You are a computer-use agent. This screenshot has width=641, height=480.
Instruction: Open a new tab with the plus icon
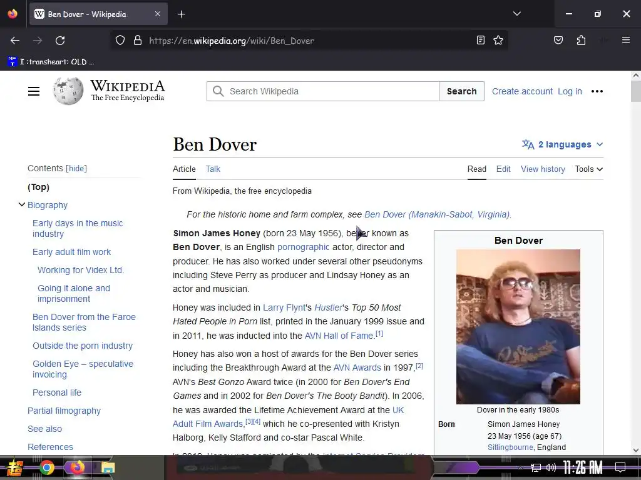(182, 14)
